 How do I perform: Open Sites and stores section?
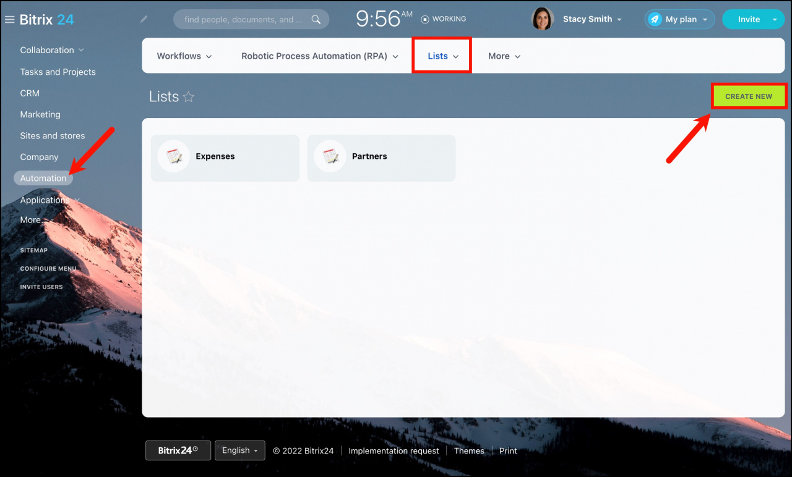(x=53, y=136)
